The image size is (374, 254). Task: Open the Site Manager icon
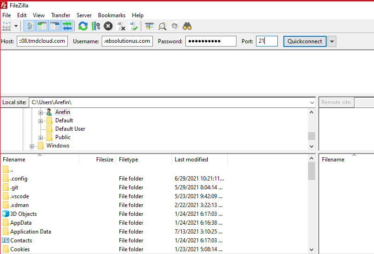point(7,26)
